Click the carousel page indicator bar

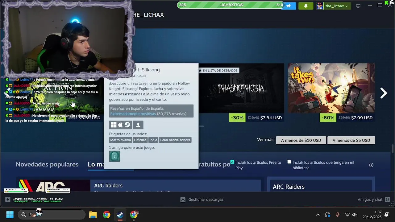201,126
